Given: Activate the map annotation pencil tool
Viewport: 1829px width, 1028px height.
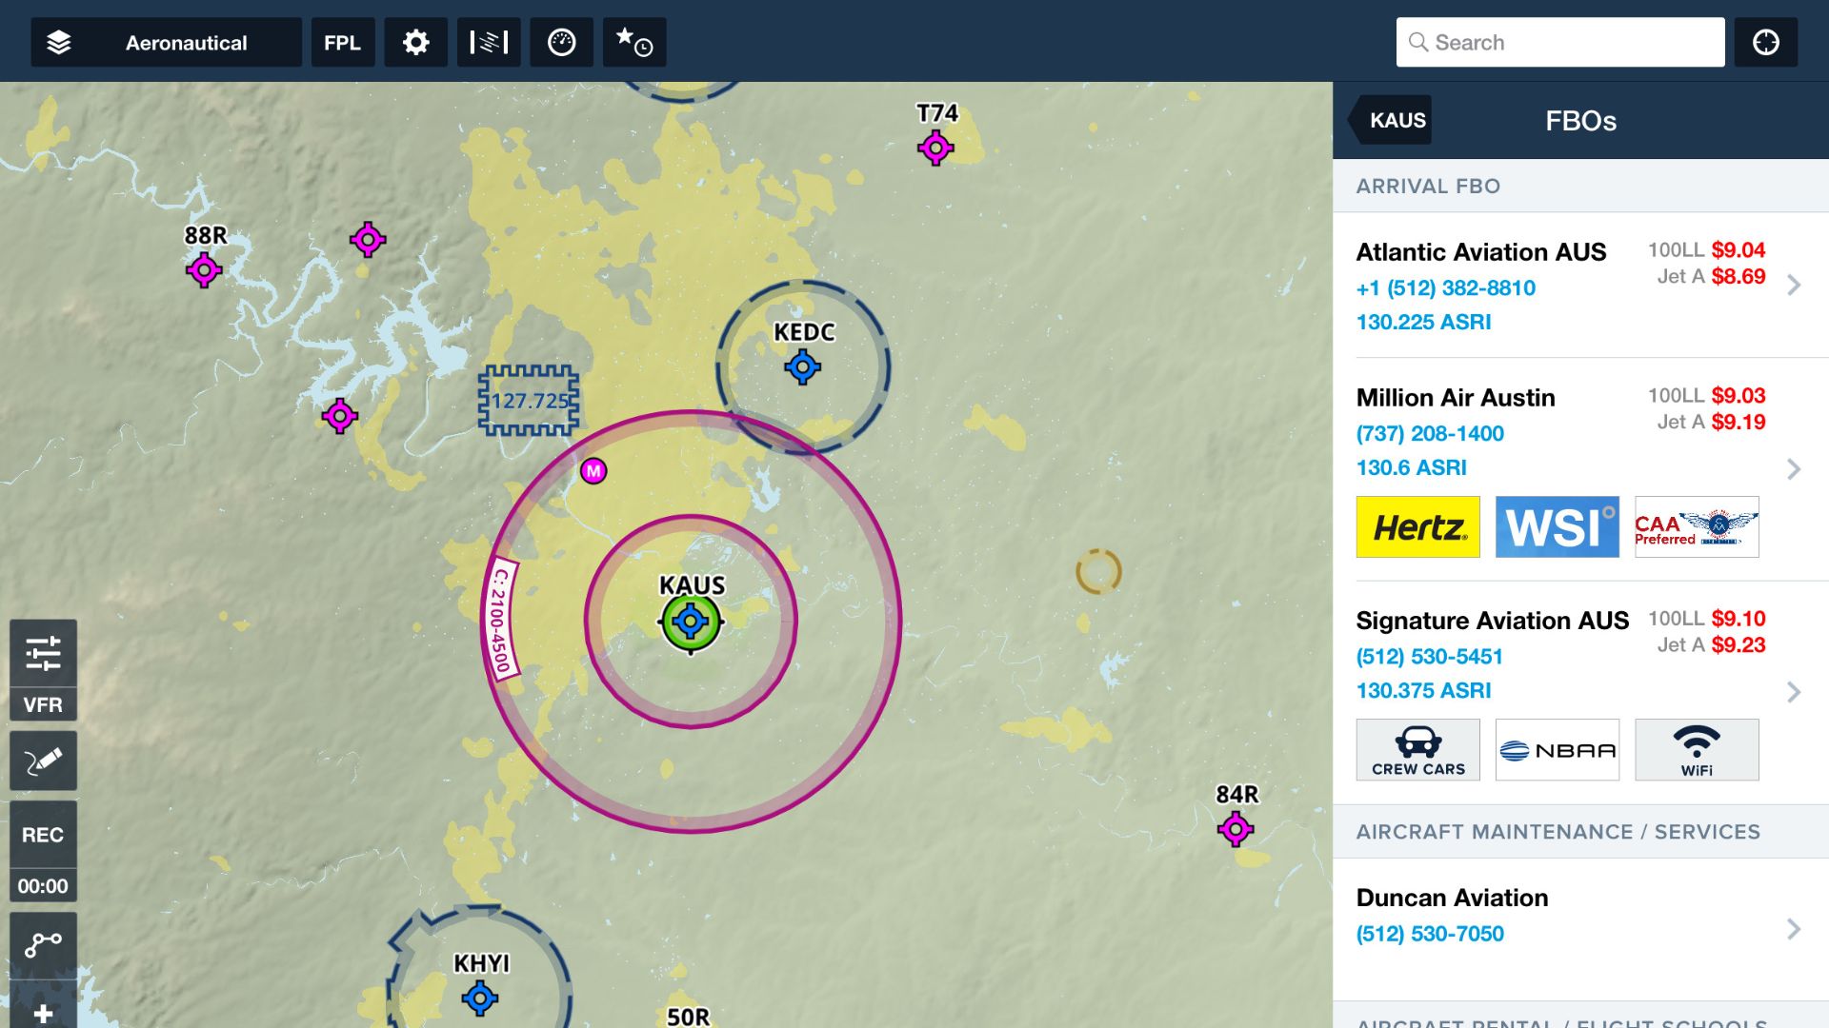Looking at the screenshot, I should click(43, 761).
